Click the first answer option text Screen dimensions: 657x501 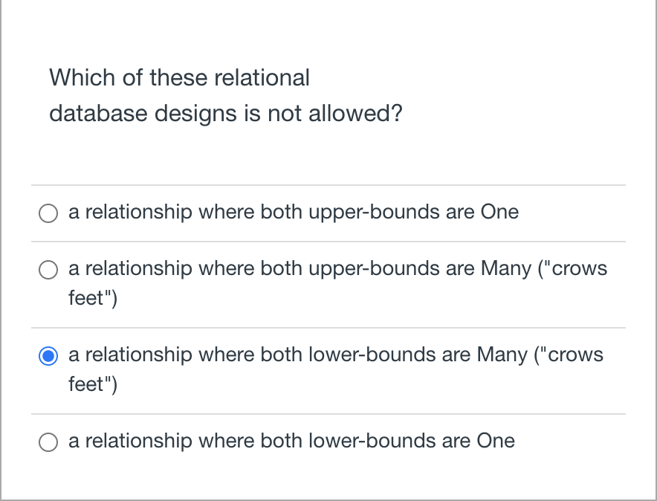click(x=293, y=213)
